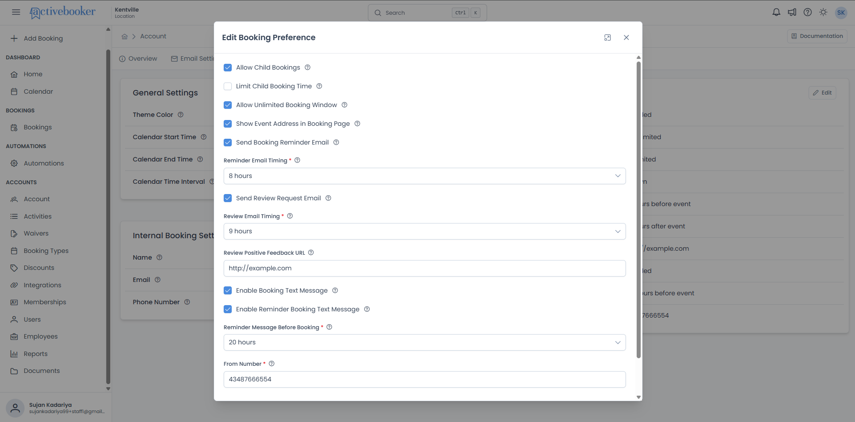The image size is (855, 422).
Task: Switch to the Overview tab
Action: click(138, 58)
